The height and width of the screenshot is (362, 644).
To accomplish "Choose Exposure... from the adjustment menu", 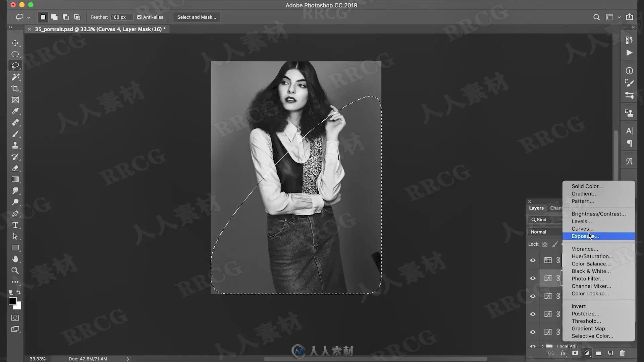I will click(x=585, y=236).
